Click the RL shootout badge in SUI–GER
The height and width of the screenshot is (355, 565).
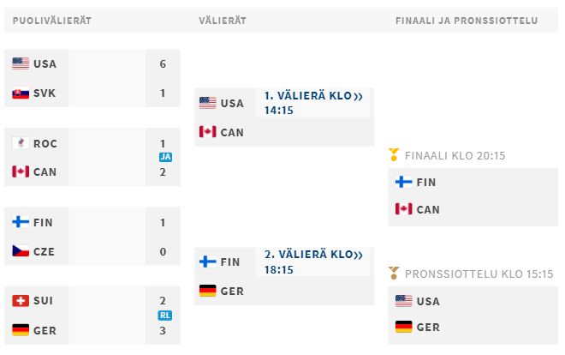pyautogui.click(x=165, y=316)
